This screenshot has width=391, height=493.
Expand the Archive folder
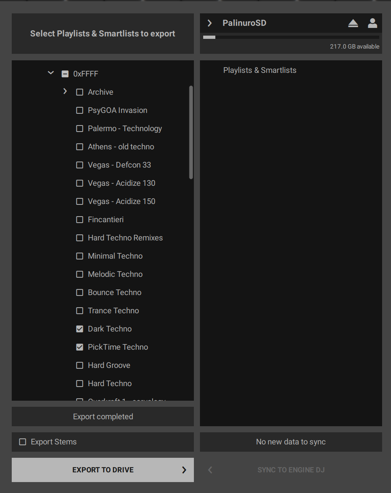point(65,91)
